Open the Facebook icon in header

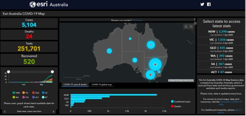[x=209, y=4]
